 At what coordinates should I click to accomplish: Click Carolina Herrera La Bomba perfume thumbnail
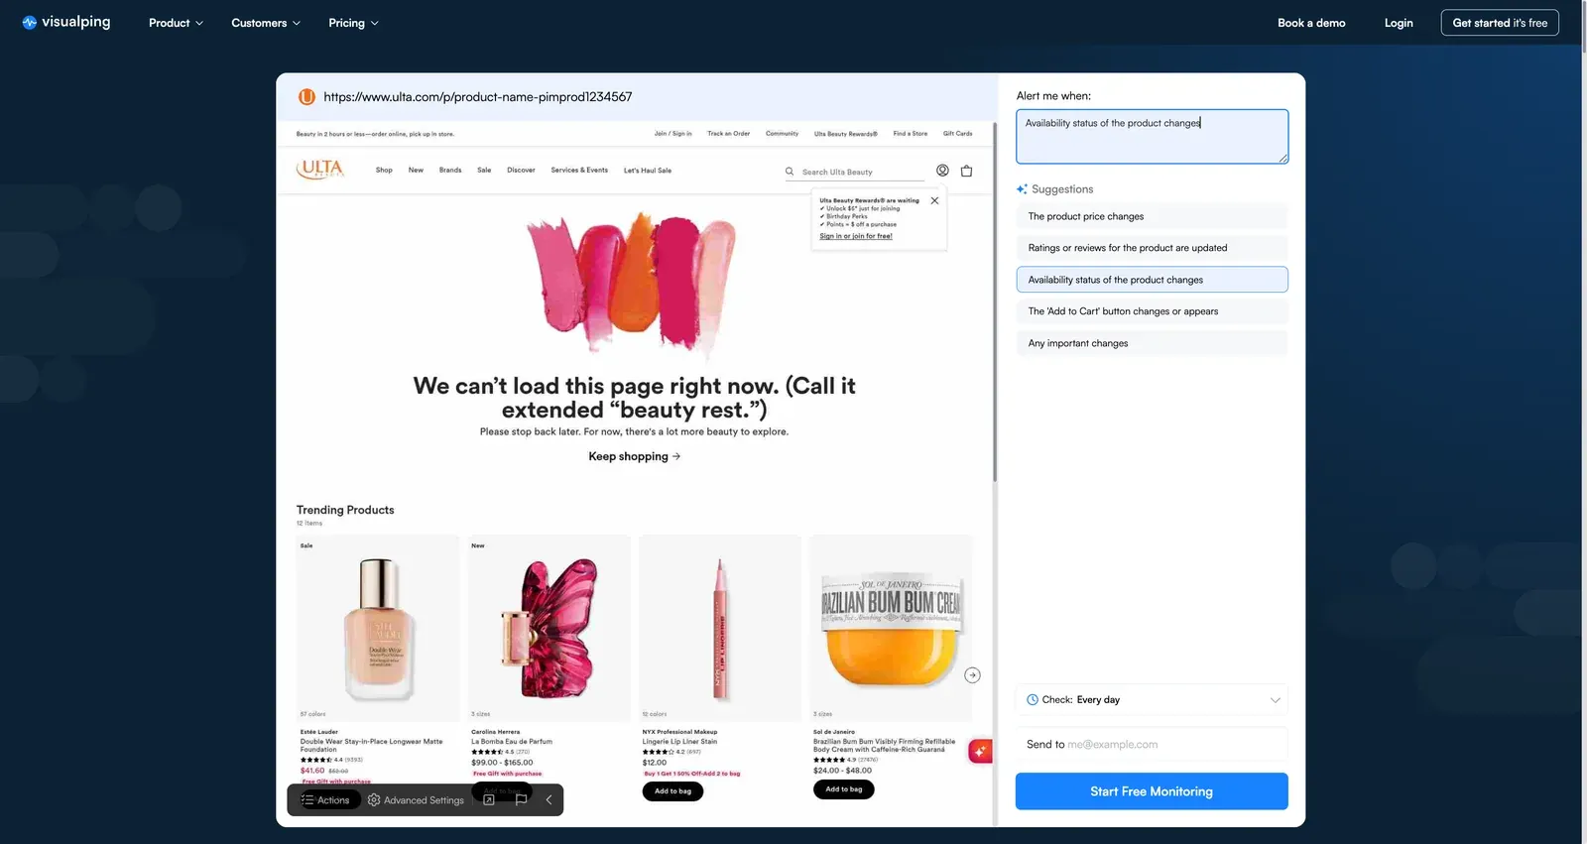click(549, 628)
